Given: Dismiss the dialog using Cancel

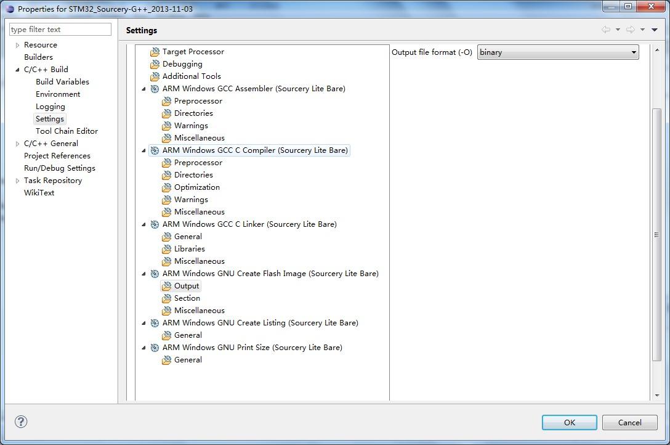Looking at the screenshot, I should point(629,422).
